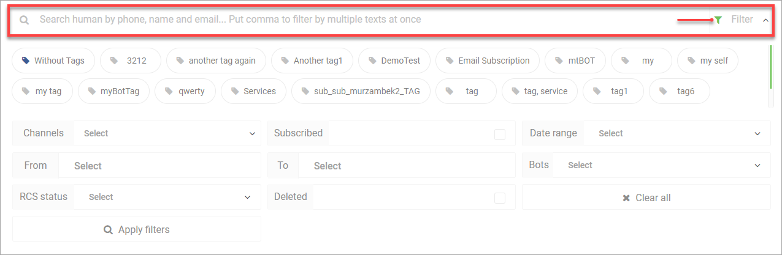This screenshot has width=782, height=255.
Task: Select the 'Services' tag chip
Action: [x=253, y=91]
